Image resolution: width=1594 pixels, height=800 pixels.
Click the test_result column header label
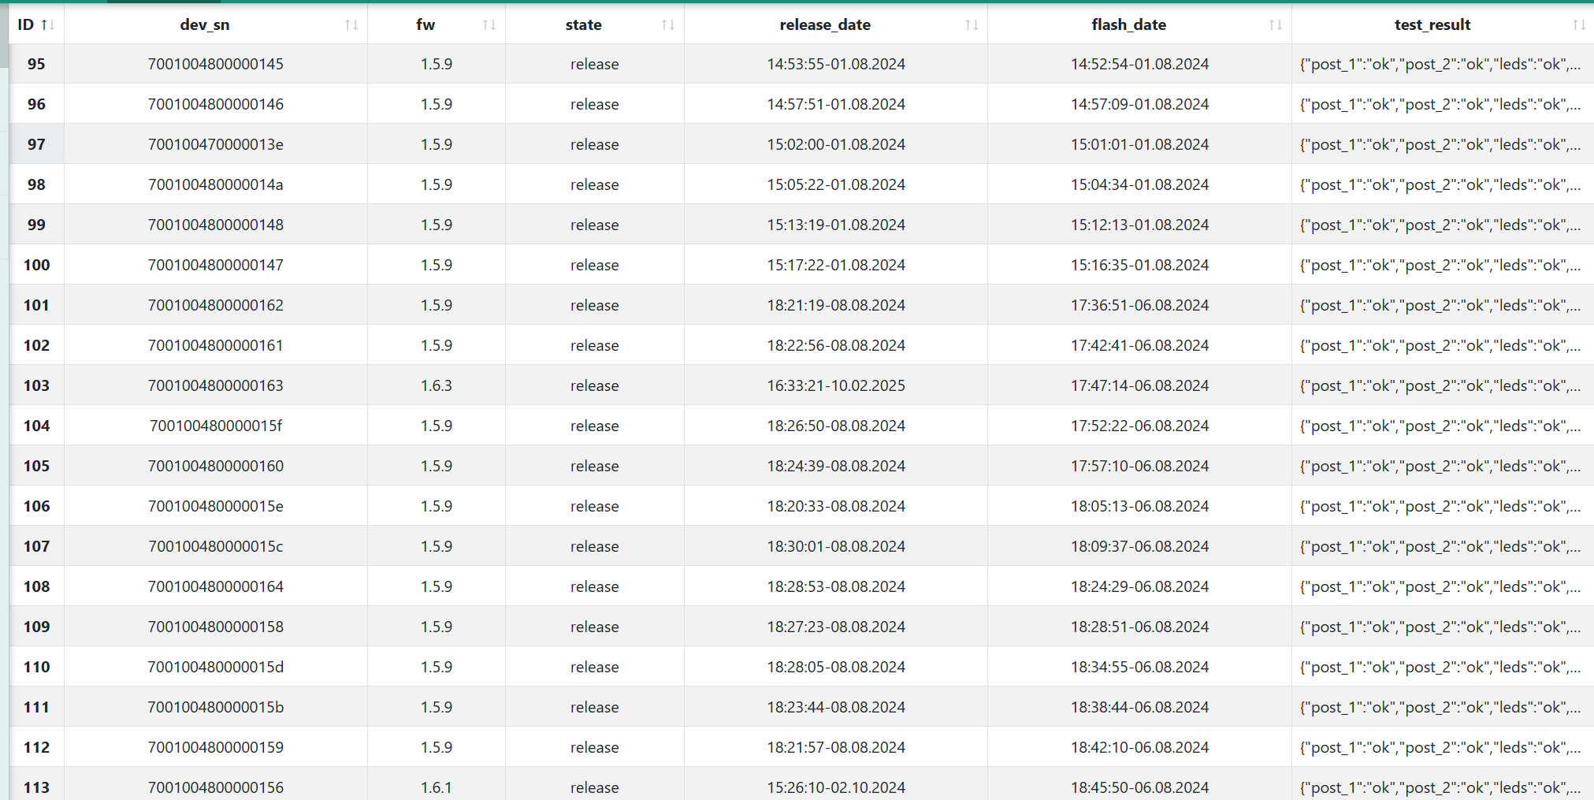click(1432, 25)
